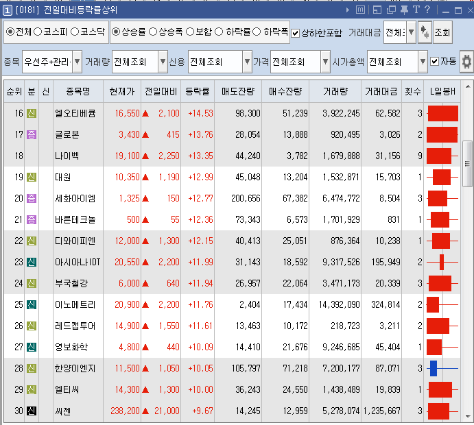This screenshot has width=474, height=425.
Task: Click candle chart of 이노메트리 row
Action: click(x=442, y=305)
